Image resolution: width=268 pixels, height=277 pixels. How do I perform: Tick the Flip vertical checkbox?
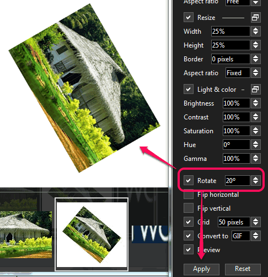pos(189,208)
